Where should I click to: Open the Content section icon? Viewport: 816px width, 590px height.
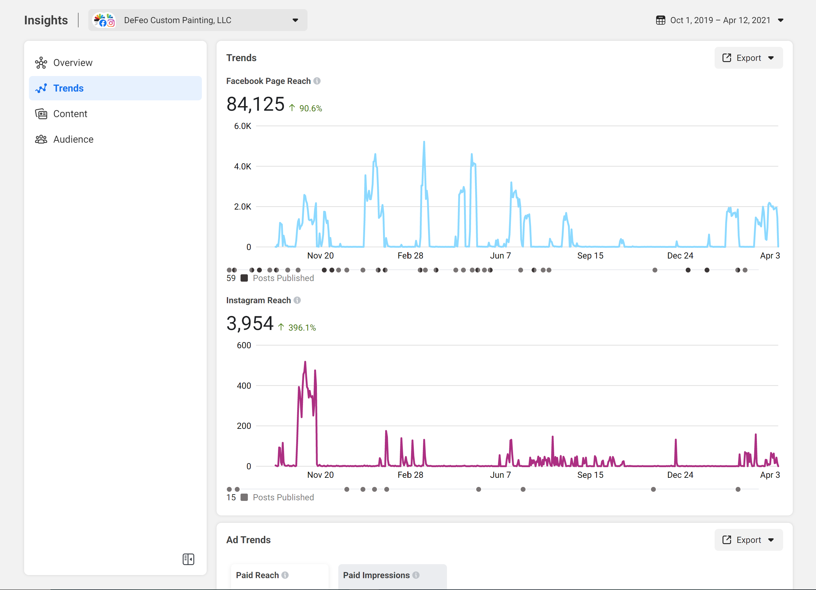(x=41, y=114)
